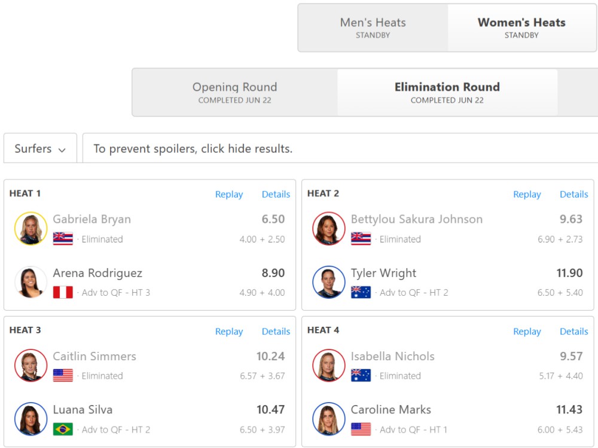Image resolution: width=598 pixels, height=448 pixels.
Task: Click Australian flag under Tyler Wright
Action: (361, 292)
